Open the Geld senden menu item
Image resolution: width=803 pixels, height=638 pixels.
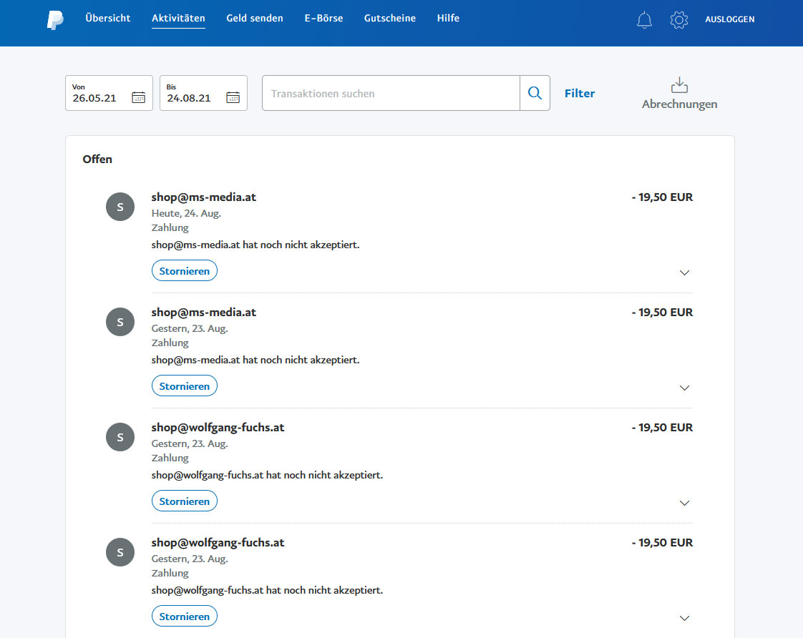coord(255,19)
